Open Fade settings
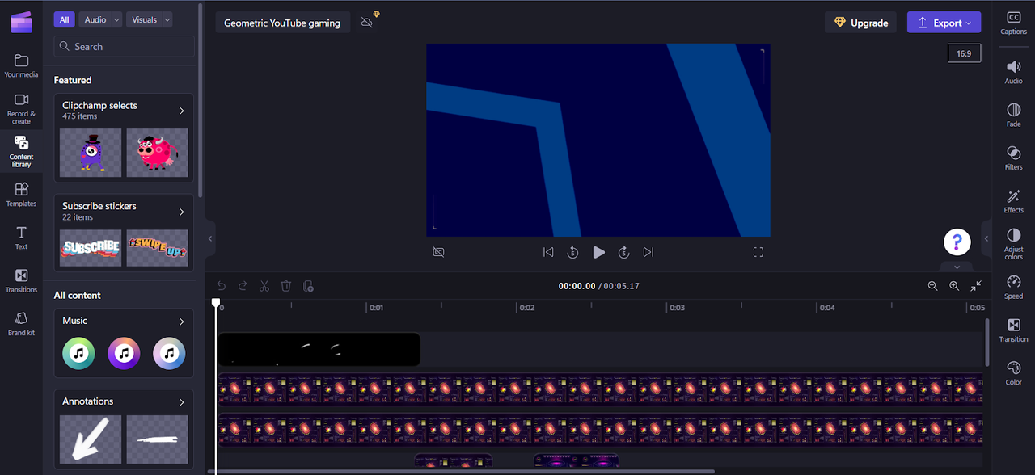This screenshot has height=475, width=1035. (x=1013, y=115)
